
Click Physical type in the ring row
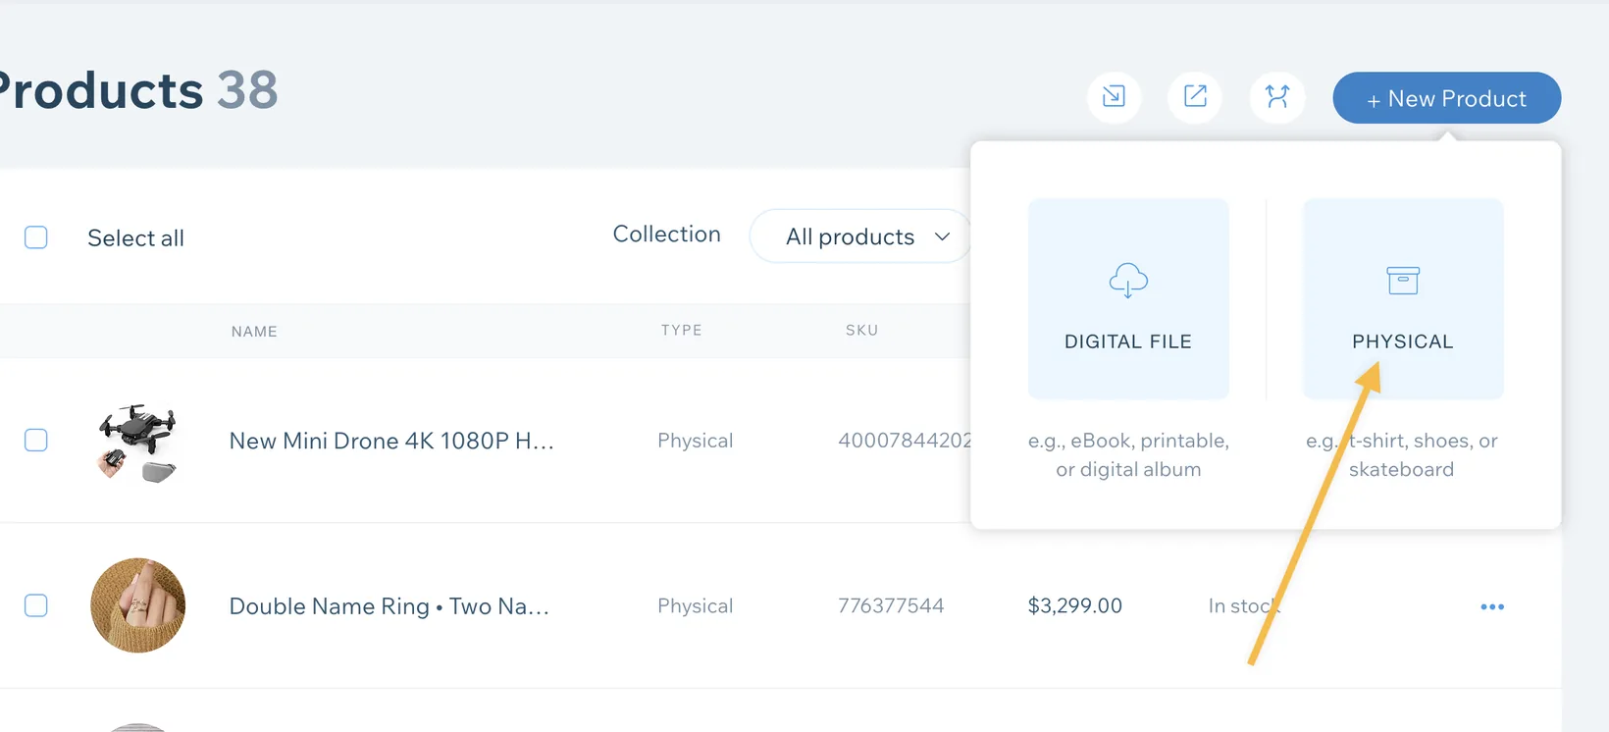point(695,606)
